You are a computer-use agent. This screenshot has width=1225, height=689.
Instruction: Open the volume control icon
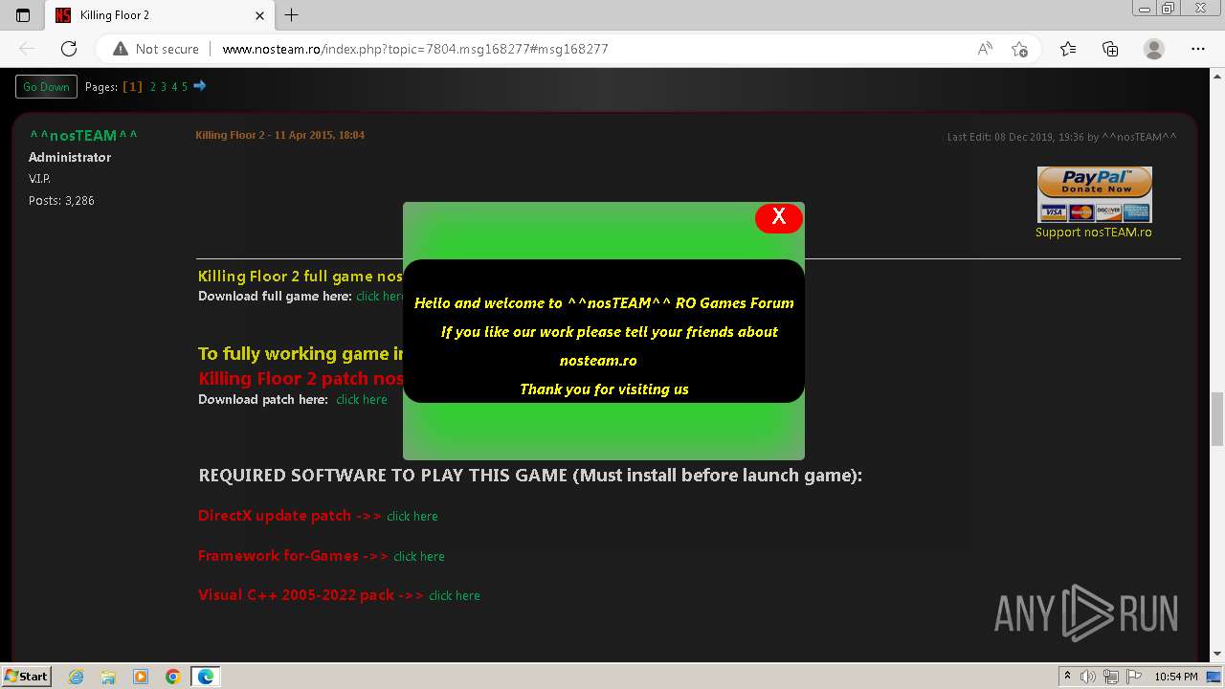(1088, 677)
